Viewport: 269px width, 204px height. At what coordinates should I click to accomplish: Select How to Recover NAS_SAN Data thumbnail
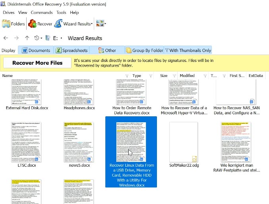pyautogui.click(x=236, y=92)
